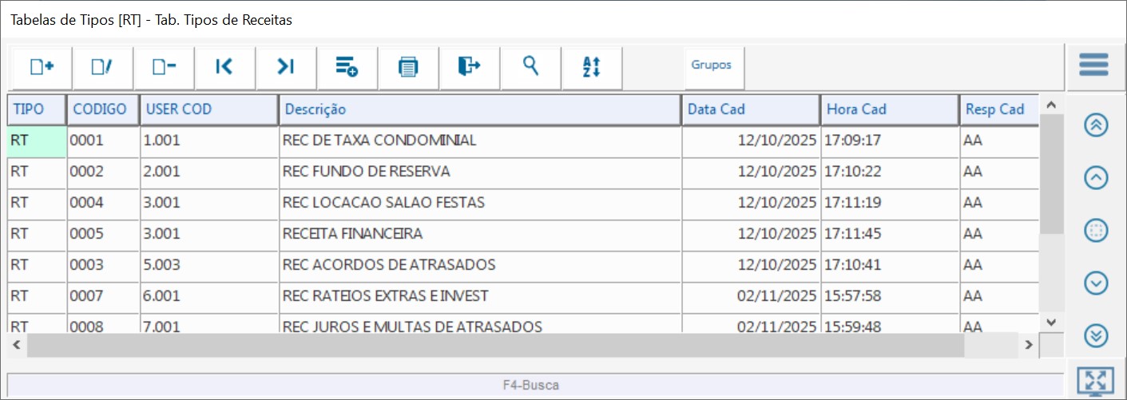Viewport: 1127px width, 400px height.
Task: Click the add new record icon
Action: pyautogui.click(x=42, y=67)
